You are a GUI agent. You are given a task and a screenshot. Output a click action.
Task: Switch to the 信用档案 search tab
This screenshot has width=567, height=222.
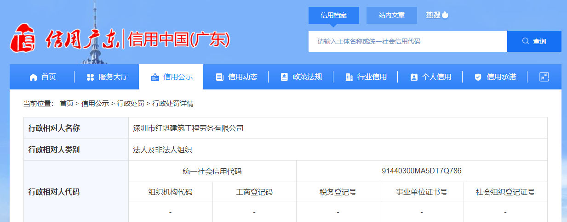tap(333, 15)
